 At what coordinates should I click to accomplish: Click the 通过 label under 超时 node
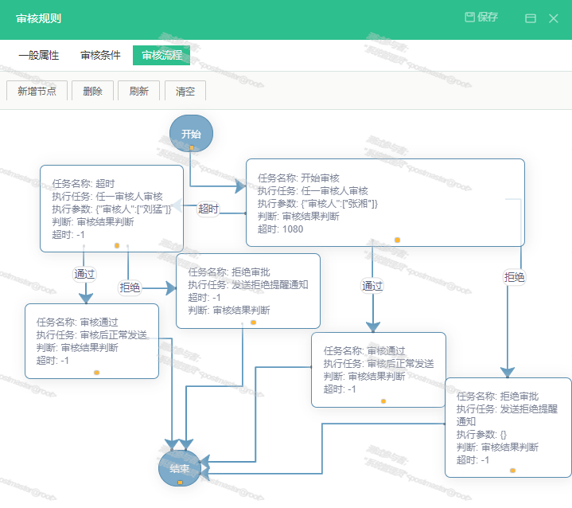coord(84,273)
